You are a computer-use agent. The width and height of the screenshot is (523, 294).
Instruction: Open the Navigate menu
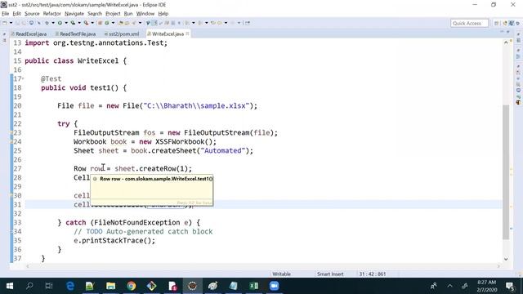click(74, 14)
